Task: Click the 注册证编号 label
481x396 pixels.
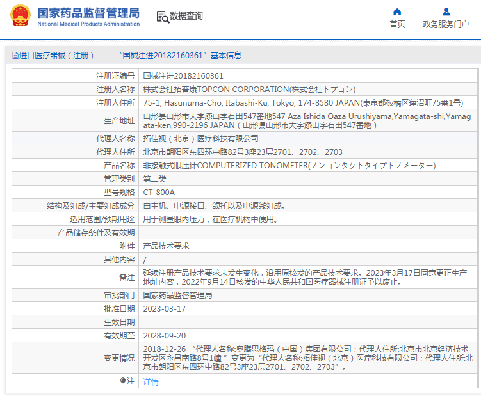Action: click(x=115, y=76)
